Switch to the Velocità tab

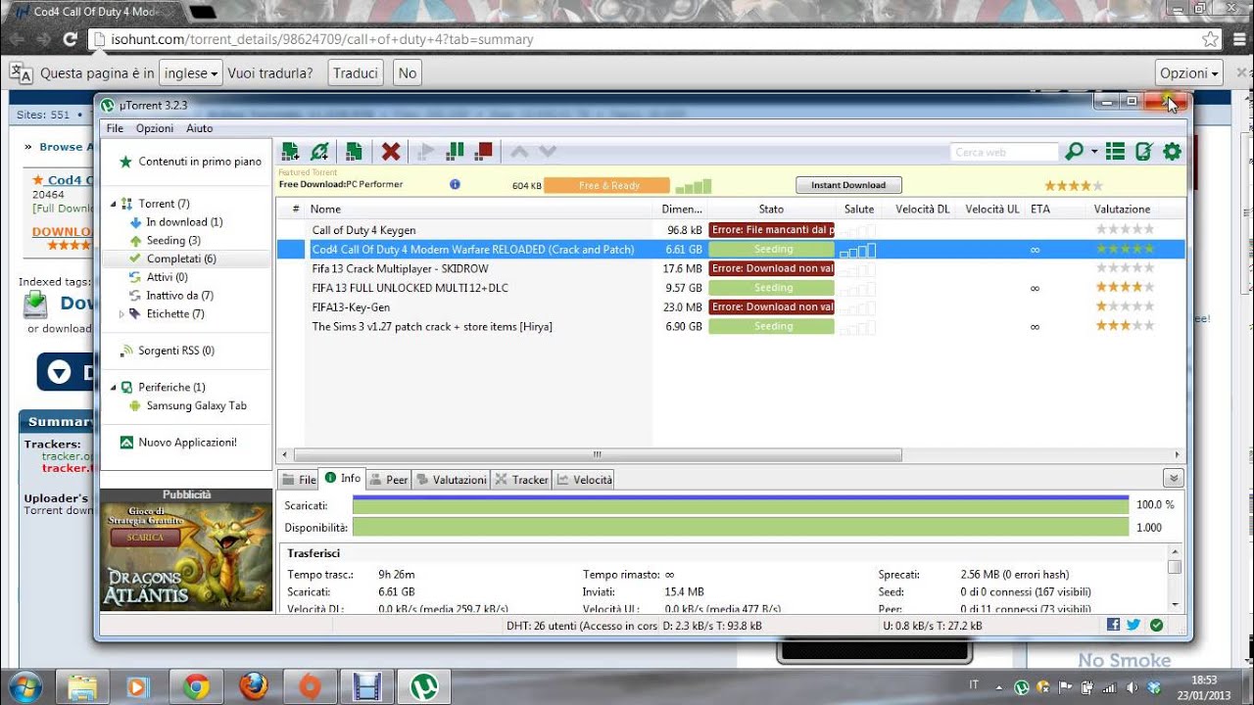point(584,480)
